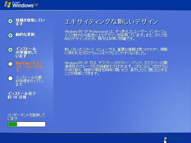Click the bright green slideshow indicator square in the bottom bar
The image size is (191, 143).
165,138
